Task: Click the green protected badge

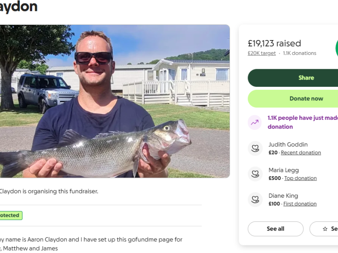Action: click(x=10, y=215)
